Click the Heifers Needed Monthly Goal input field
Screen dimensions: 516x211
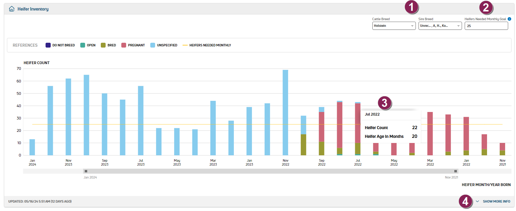coord(486,26)
